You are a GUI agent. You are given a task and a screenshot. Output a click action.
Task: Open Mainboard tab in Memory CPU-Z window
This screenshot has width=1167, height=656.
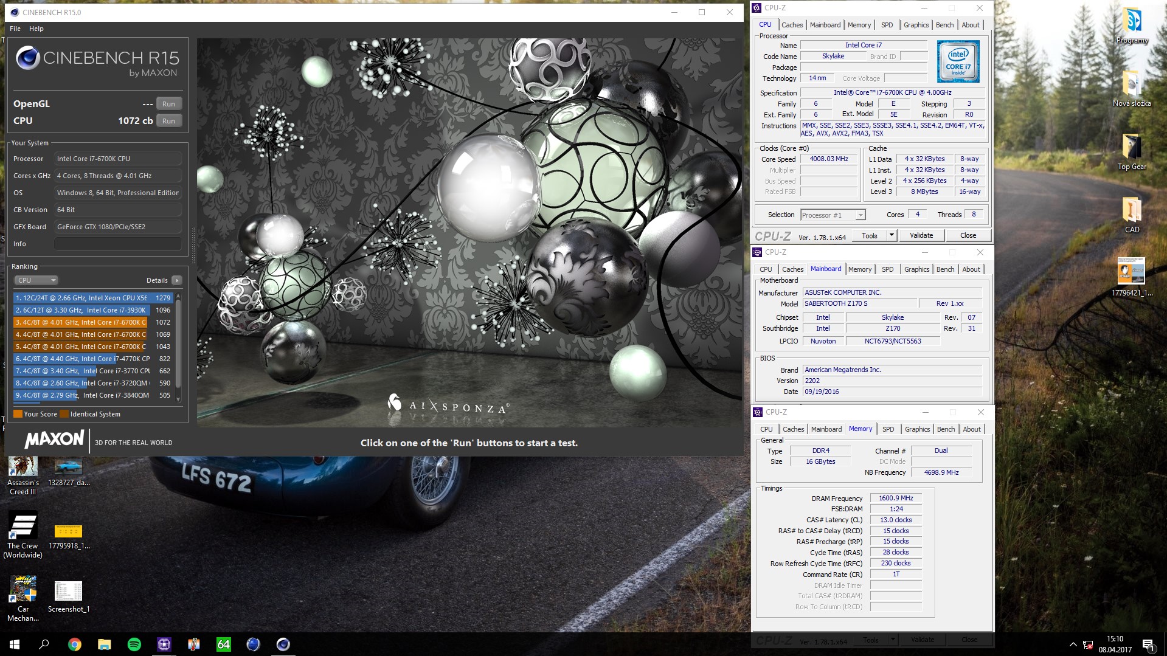tap(826, 429)
